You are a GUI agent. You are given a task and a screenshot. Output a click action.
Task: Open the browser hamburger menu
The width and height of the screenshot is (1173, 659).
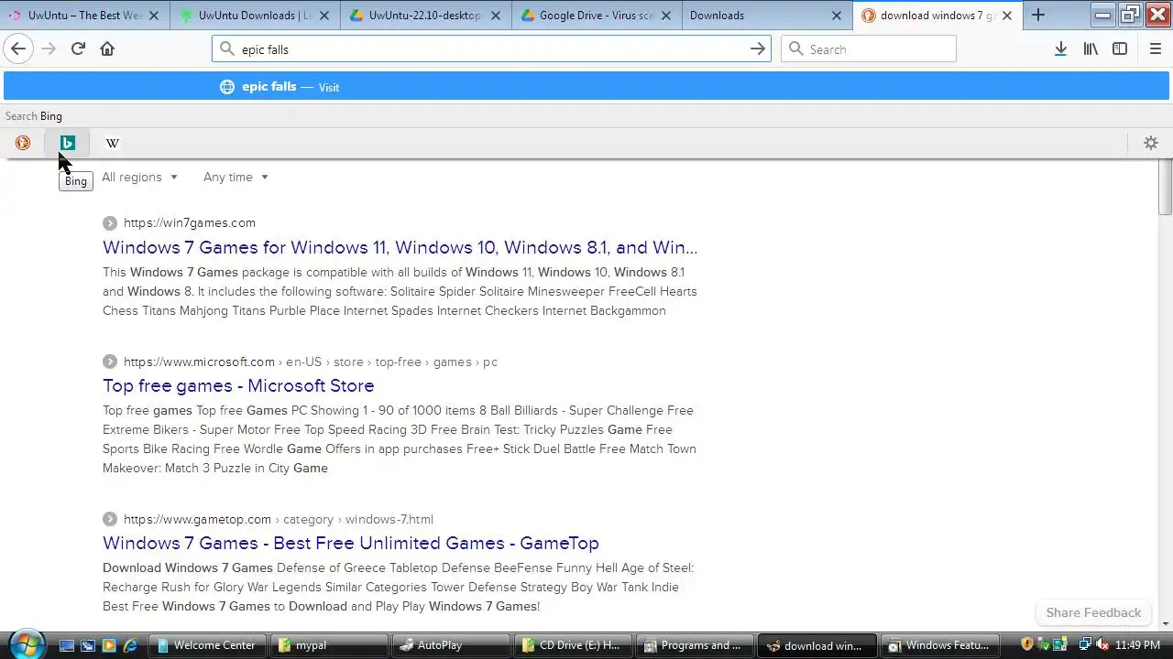(x=1155, y=49)
